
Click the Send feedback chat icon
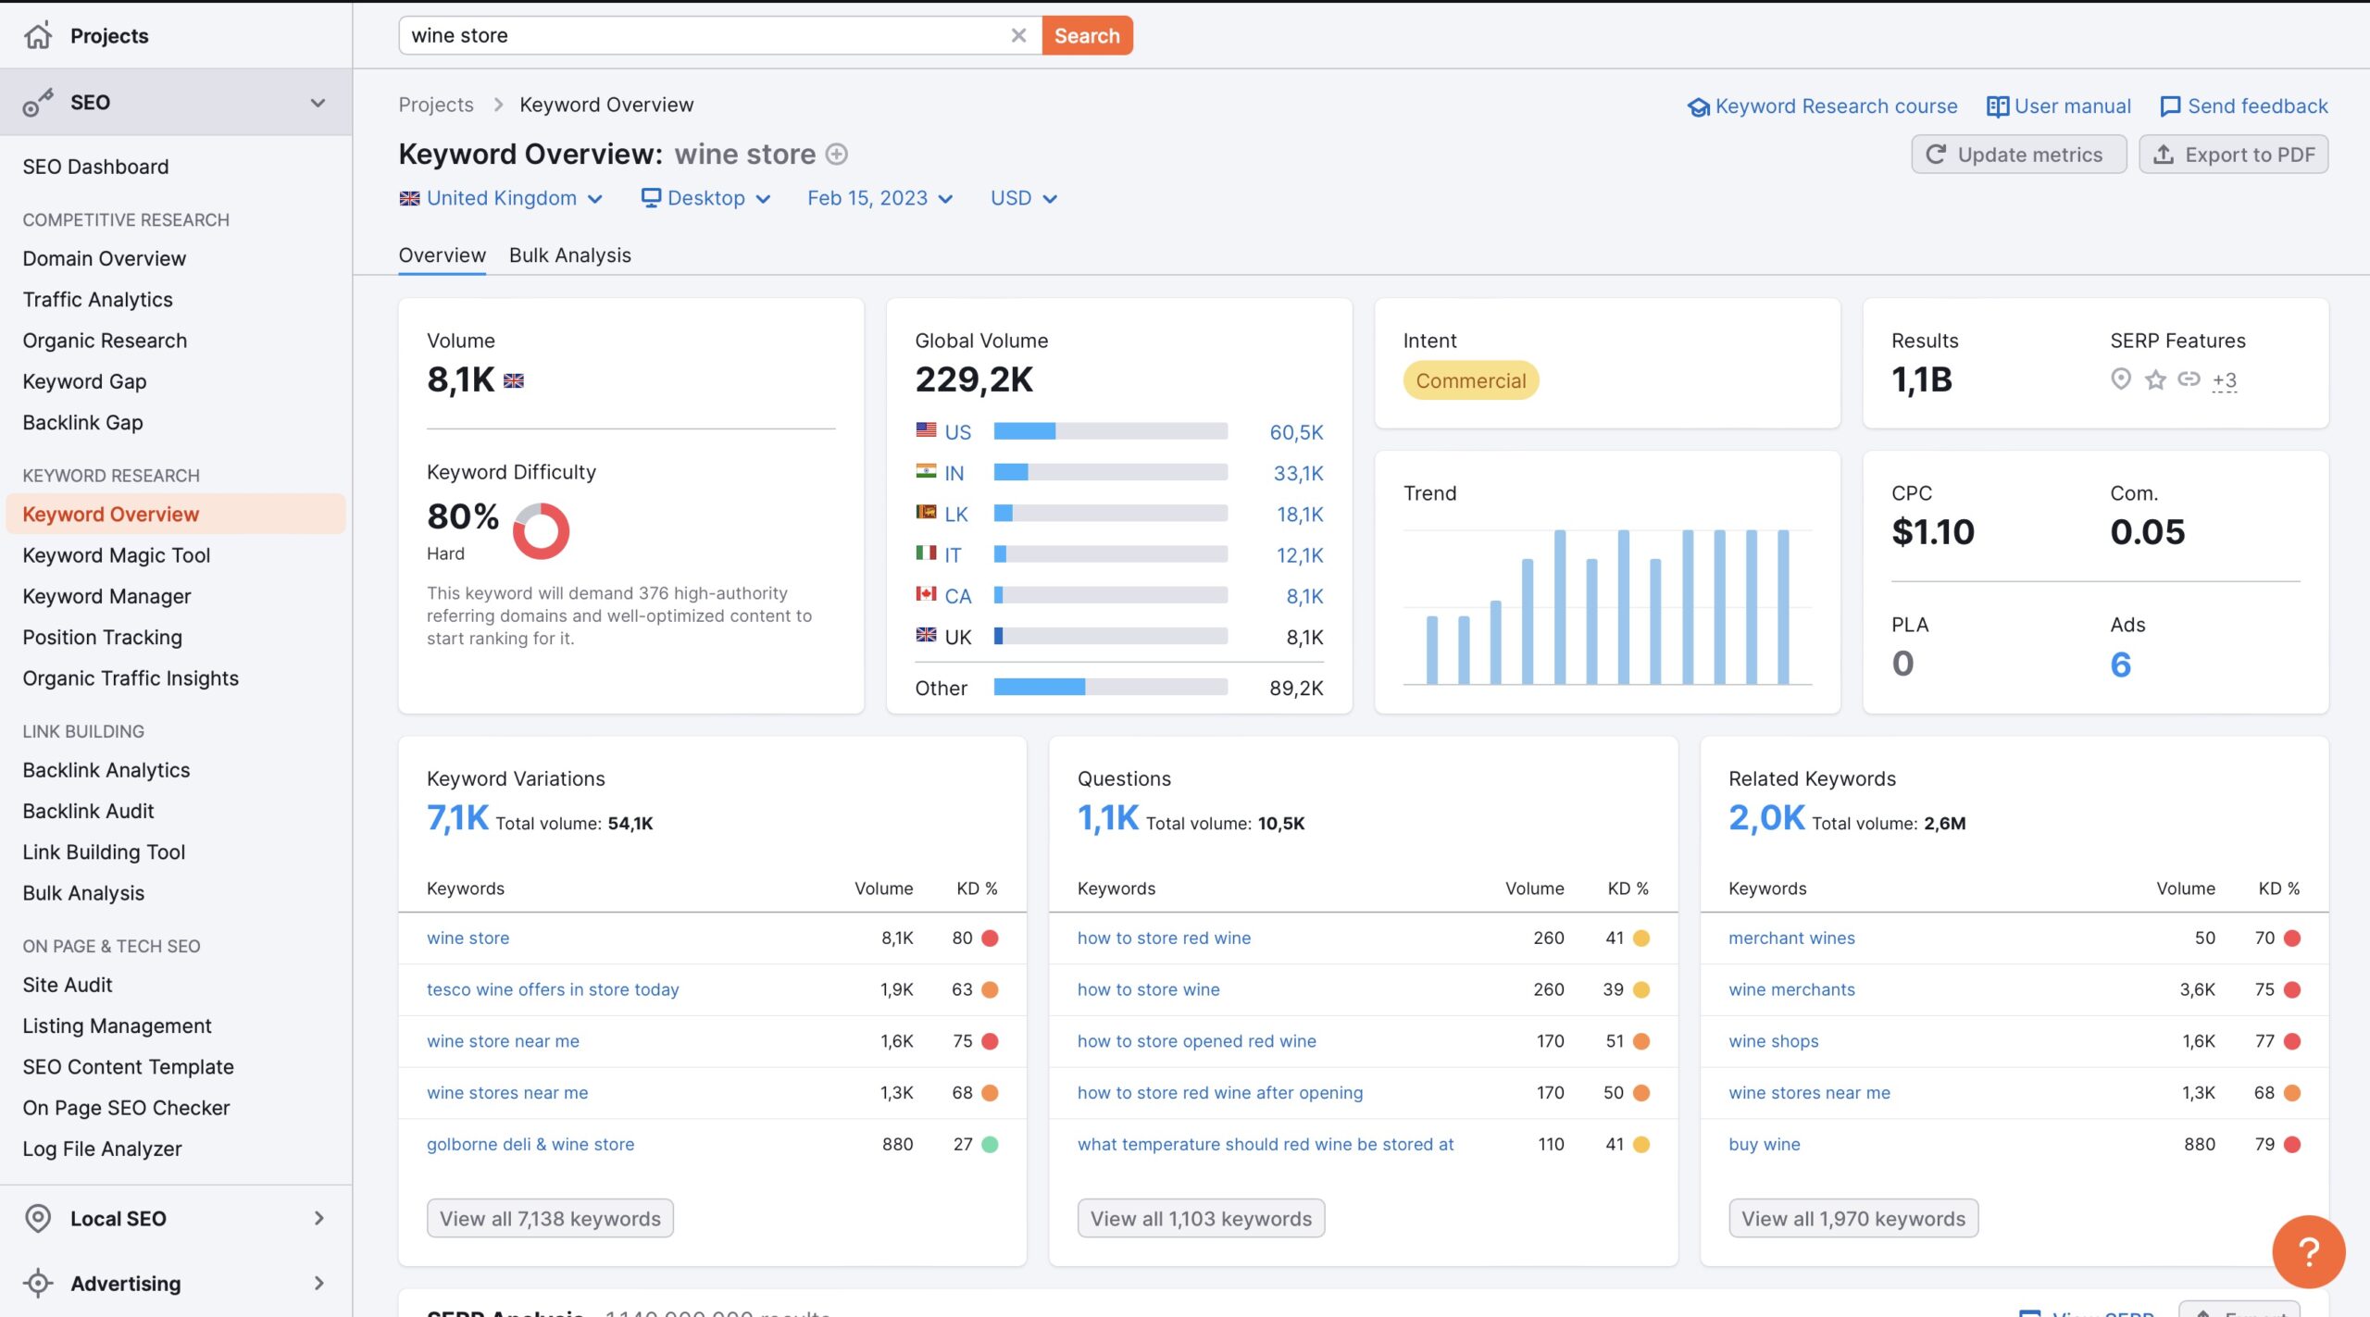[2170, 107]
